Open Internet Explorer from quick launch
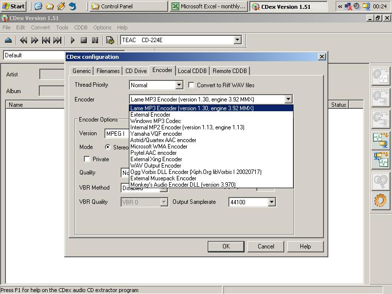 (x=38, y=6)
